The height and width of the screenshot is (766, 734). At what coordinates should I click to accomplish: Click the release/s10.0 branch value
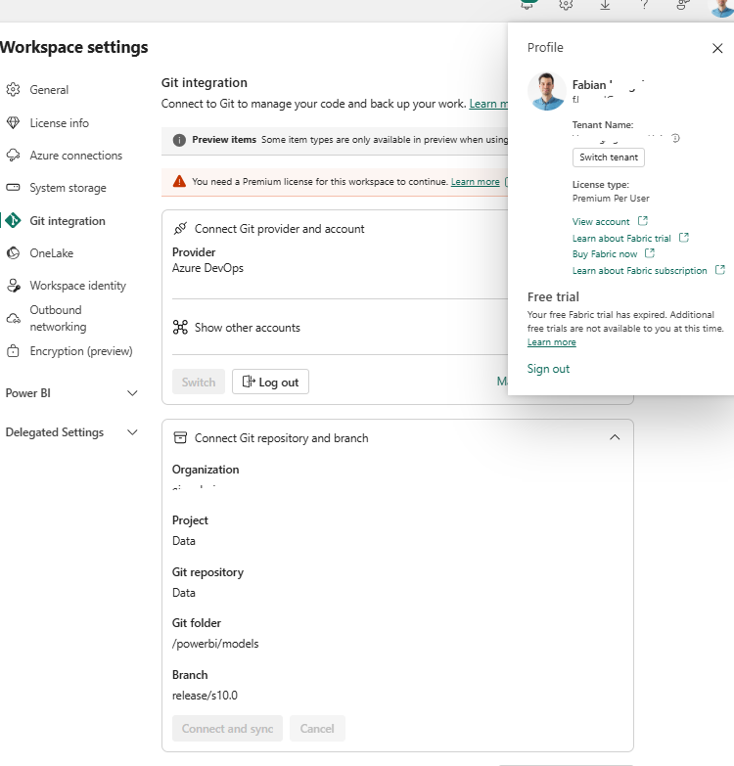click(205, 696)
